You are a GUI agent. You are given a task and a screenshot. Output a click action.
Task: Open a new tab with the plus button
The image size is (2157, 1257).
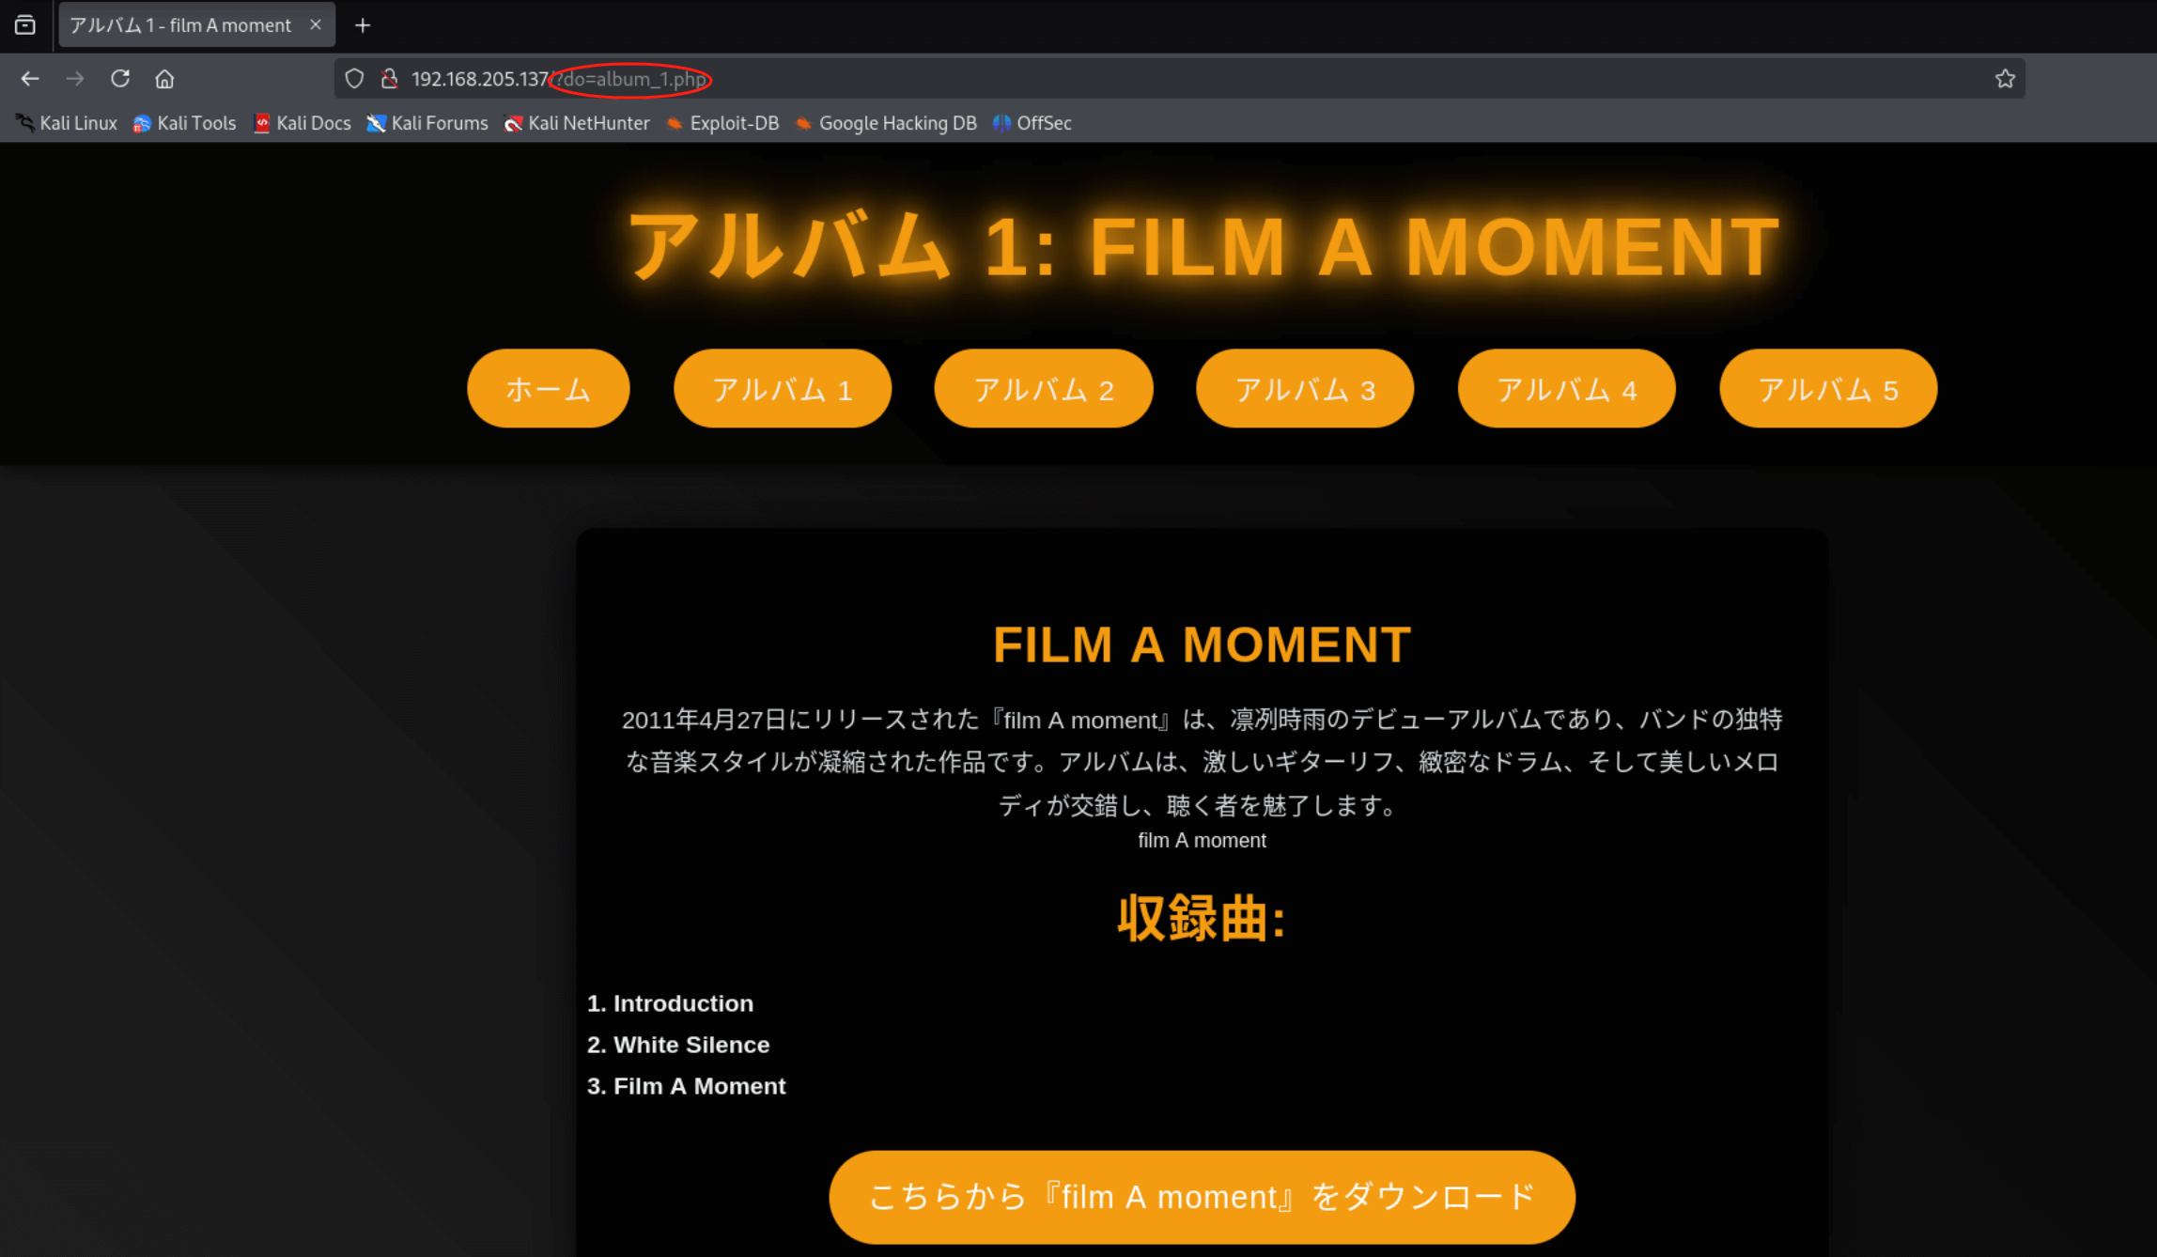(363, 25)
